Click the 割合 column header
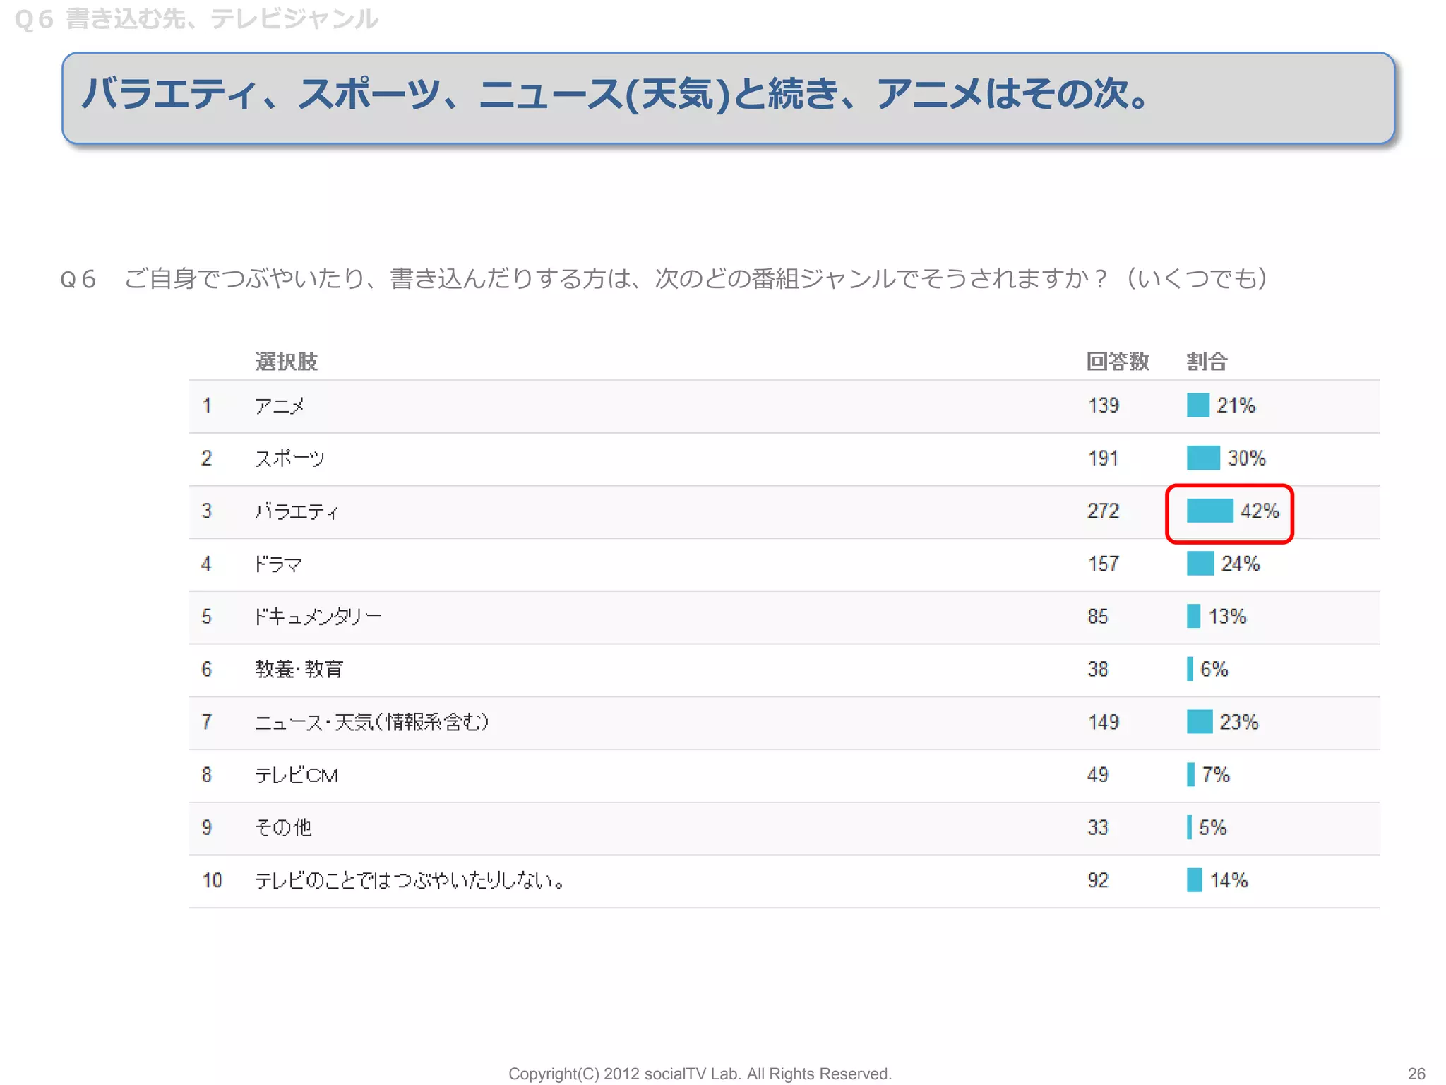 (1207, 362)
